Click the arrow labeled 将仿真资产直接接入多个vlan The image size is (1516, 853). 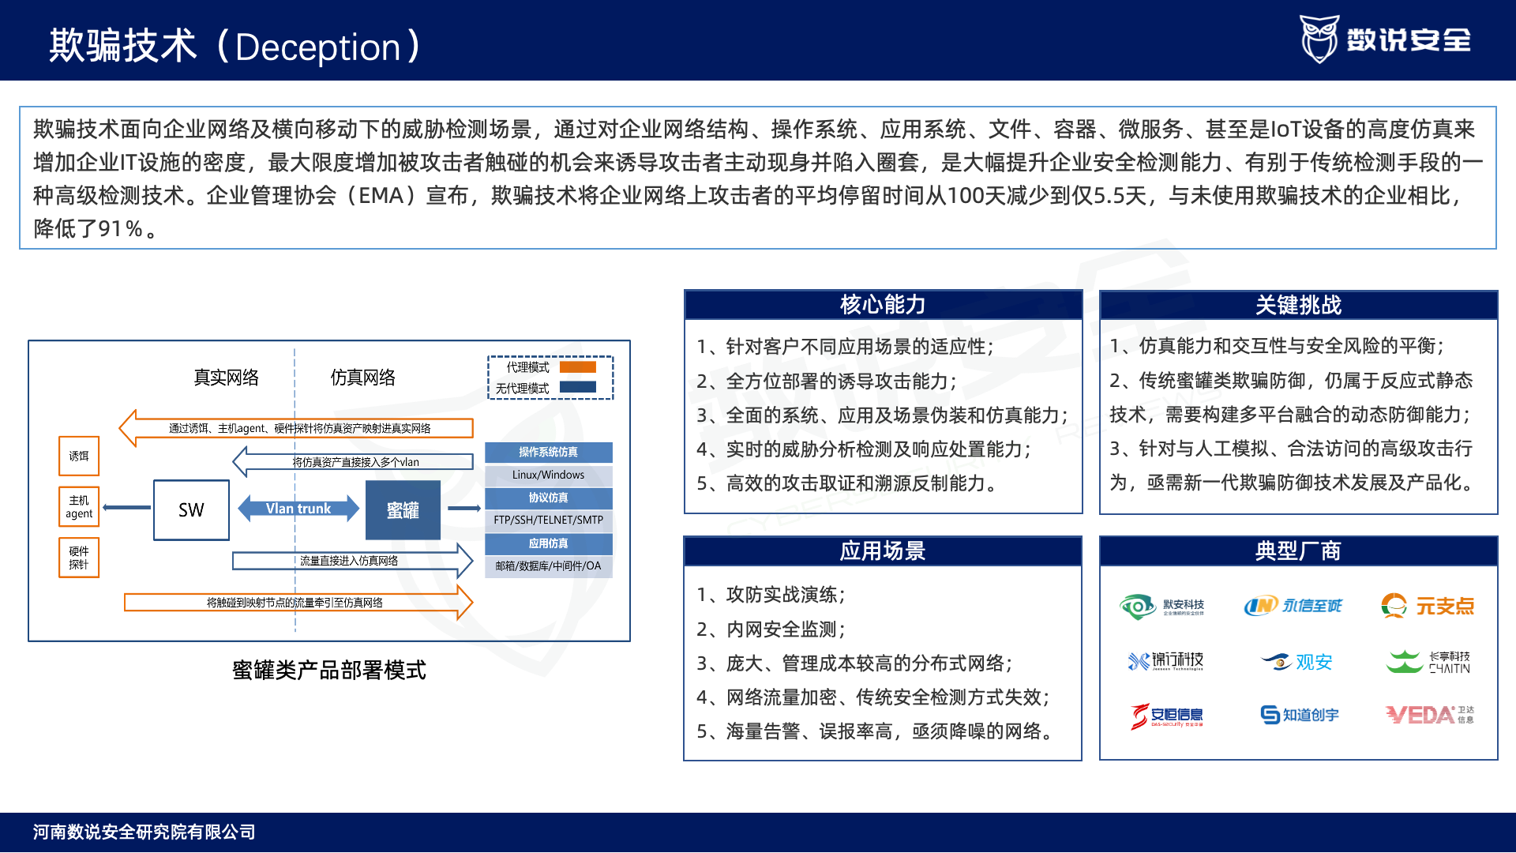coord(353,462)
